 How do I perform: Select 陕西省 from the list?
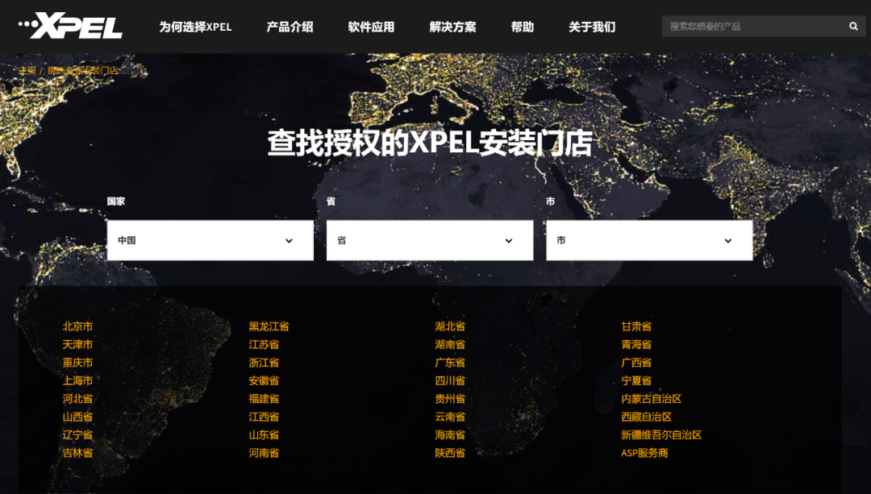point(450,453)
